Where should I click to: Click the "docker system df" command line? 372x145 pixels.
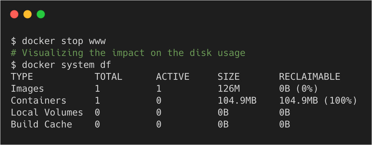(x=61, y=65)
